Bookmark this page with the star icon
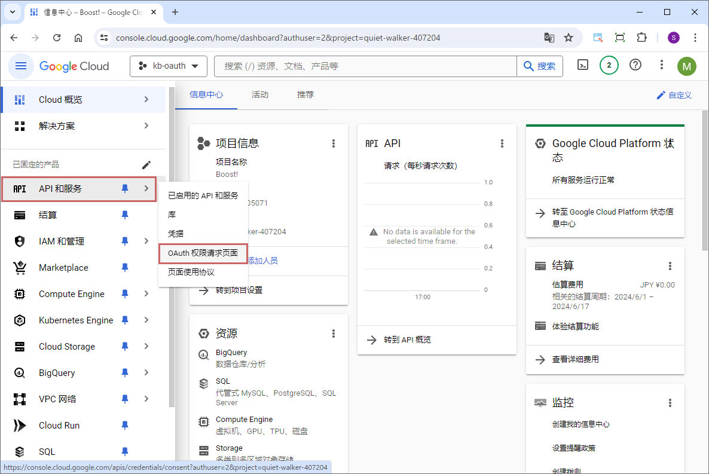Image resolution: width=709 pixels, height=474 pixels. point(569,38)
